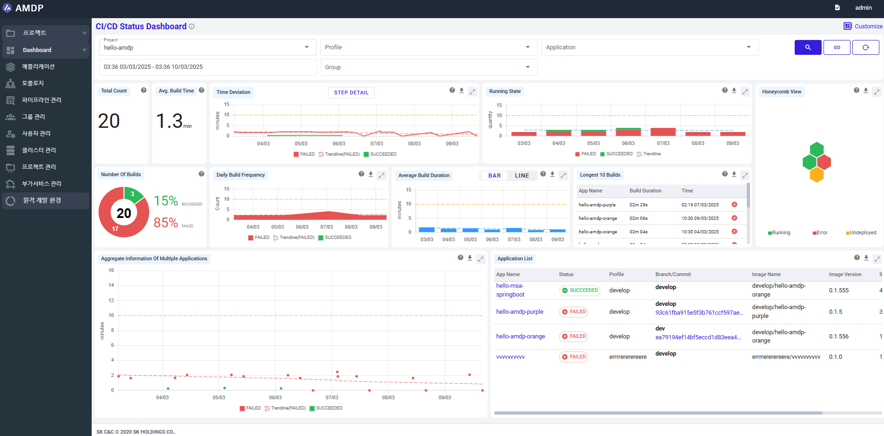The width and height of the screenshot is (884, 436).
Task: Open the vvvvvvvvvv app link
Action: pyautogui.click(x=510, y=357)
